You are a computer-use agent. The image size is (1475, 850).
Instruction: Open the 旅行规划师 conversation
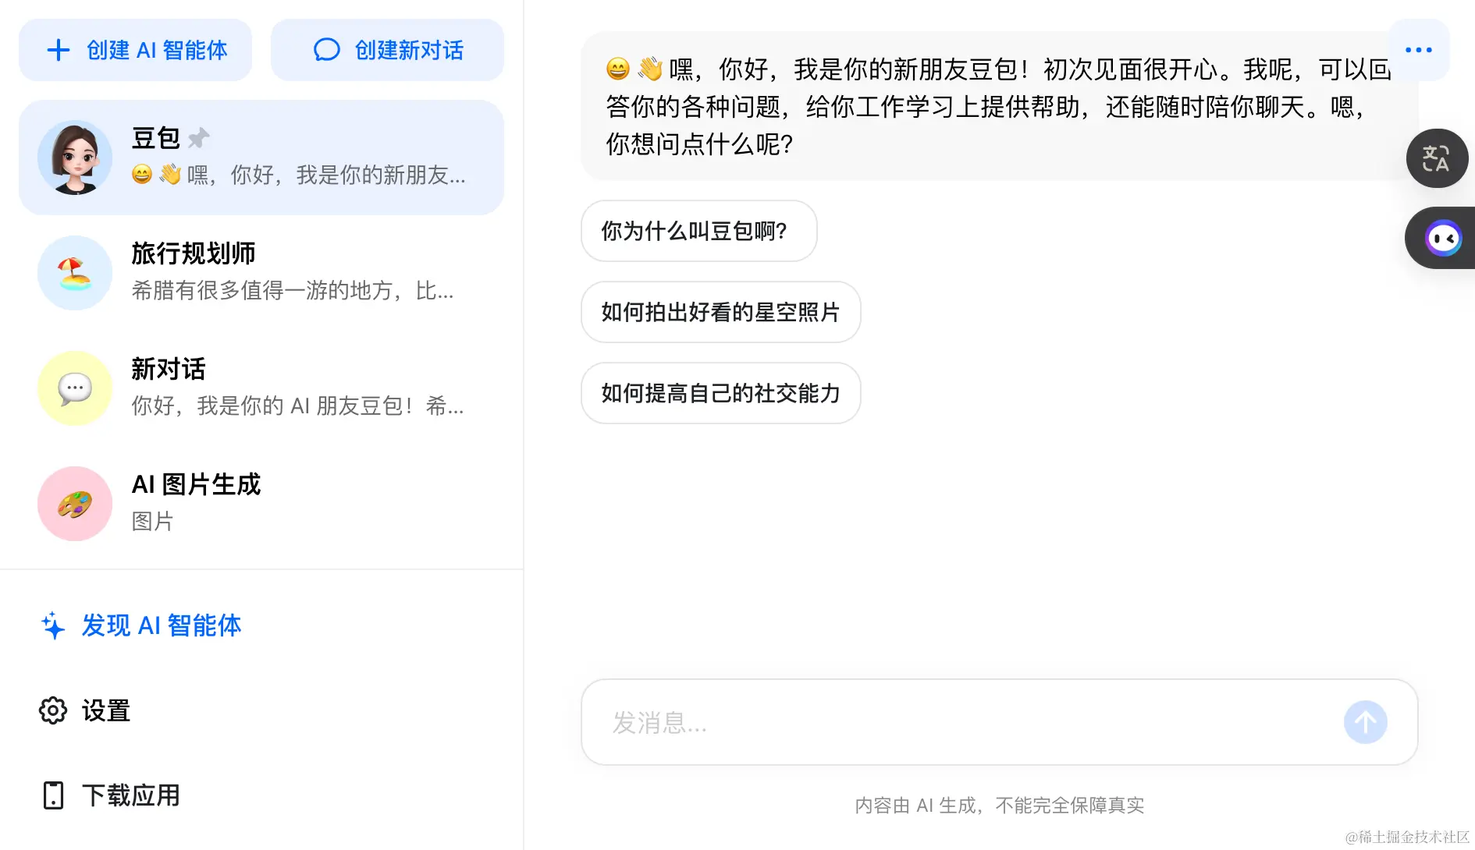tap(261, 273)
